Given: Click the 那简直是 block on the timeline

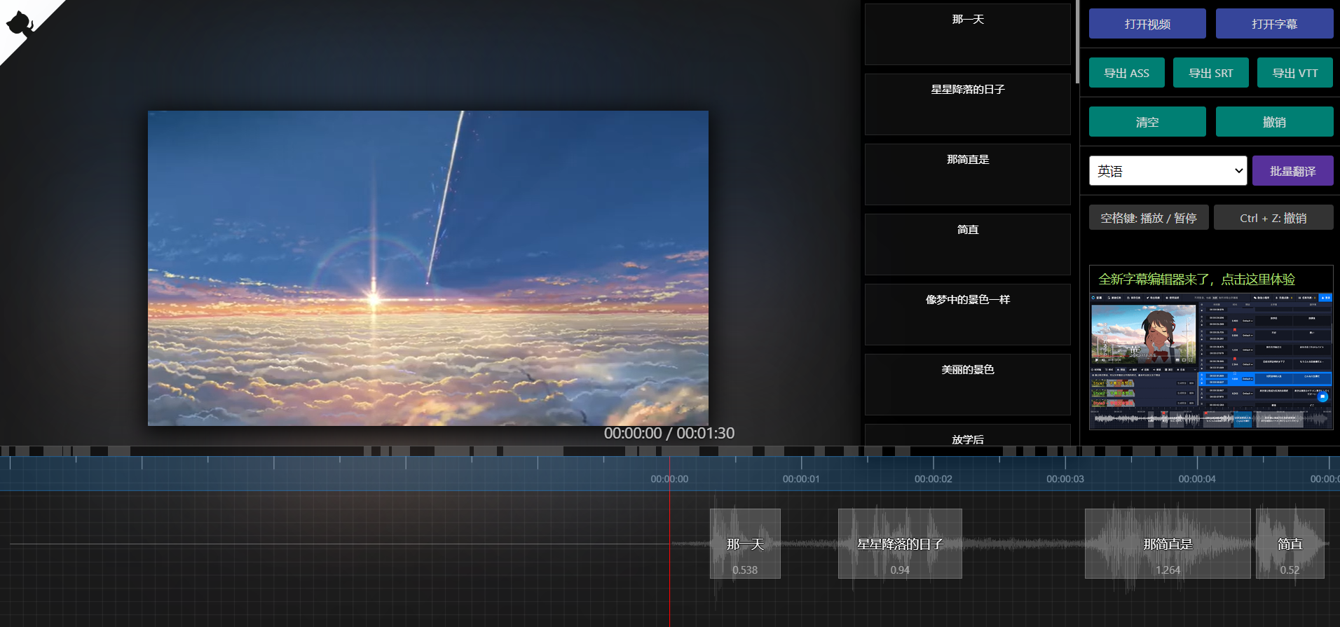Looking at the screenshot, I should point(1167,544).
